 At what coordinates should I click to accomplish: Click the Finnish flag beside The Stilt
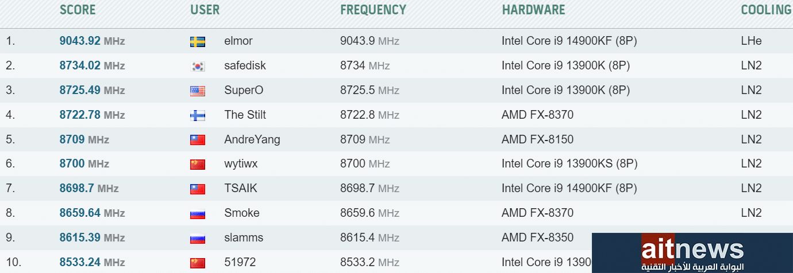tap(197, 115)
